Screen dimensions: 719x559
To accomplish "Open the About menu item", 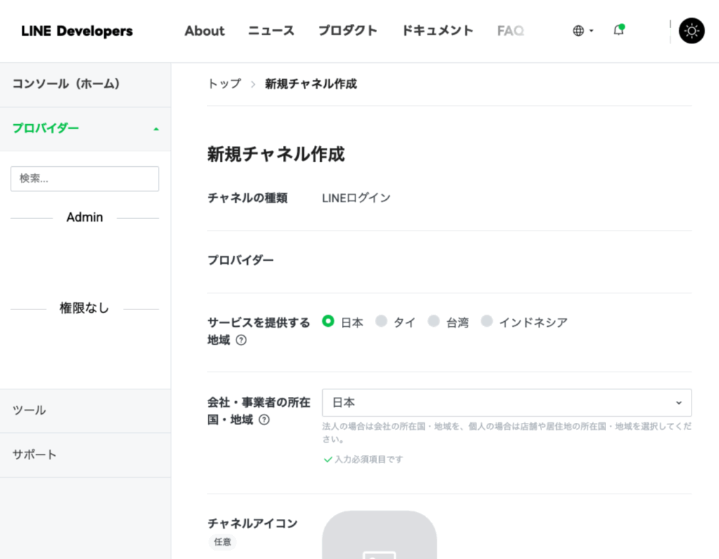I will (204, 31).
